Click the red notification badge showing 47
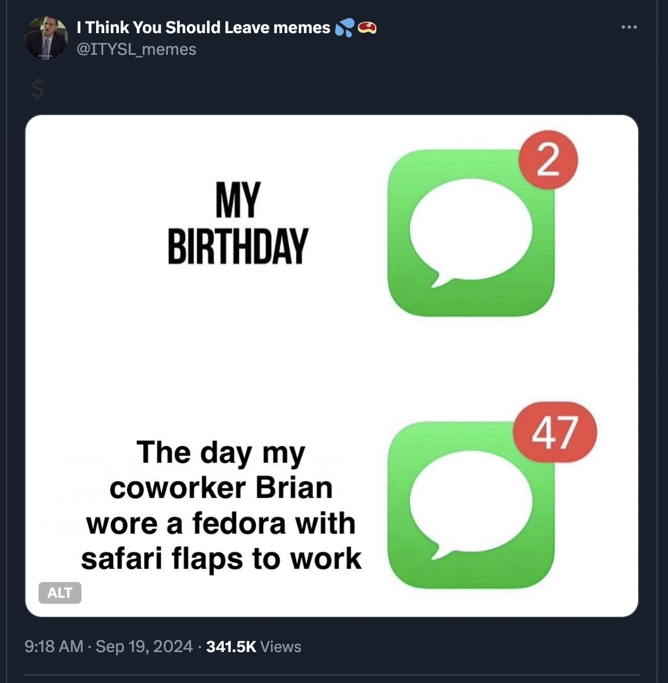This screenshot has width=668, height=683. point(554,433)
